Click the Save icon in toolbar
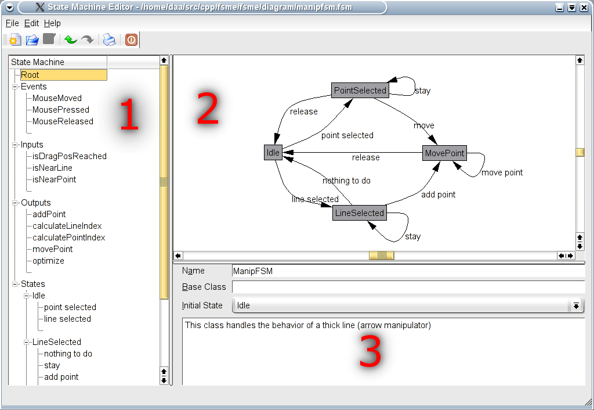Viewport: 594px width, 410px height. click(49, 39)
